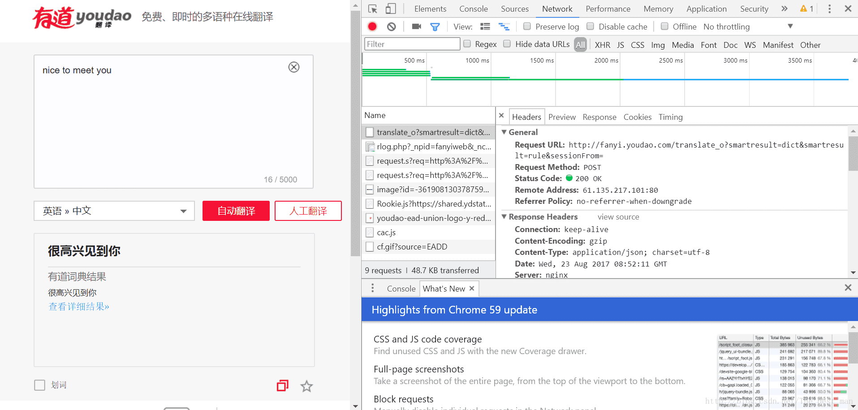The image size is (858, 410).
Task: Open the drawer Console tab
Action: [401, 289]
